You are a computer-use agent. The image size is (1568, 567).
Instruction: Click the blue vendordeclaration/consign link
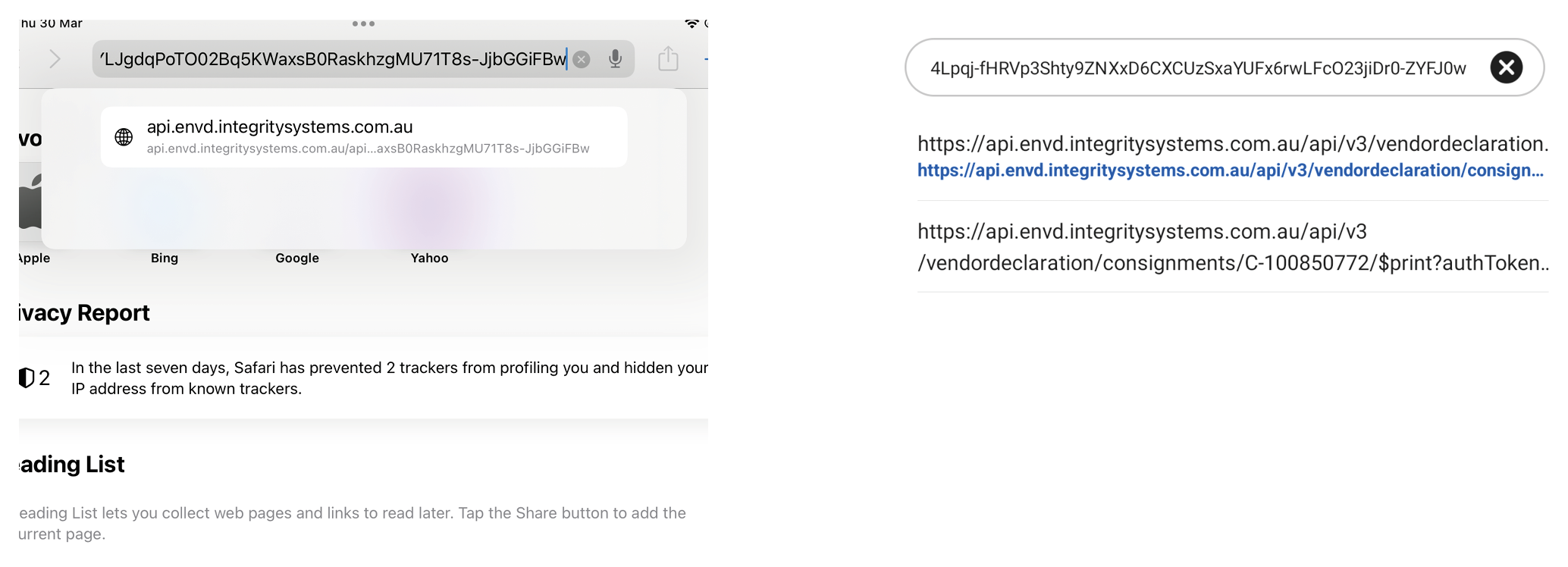(1230, 171)
